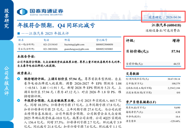This screenshot has width=189, height=128.
Task: Click the '流通 B 股/H 股(百万股)' row label
Action: pos(139,93)
